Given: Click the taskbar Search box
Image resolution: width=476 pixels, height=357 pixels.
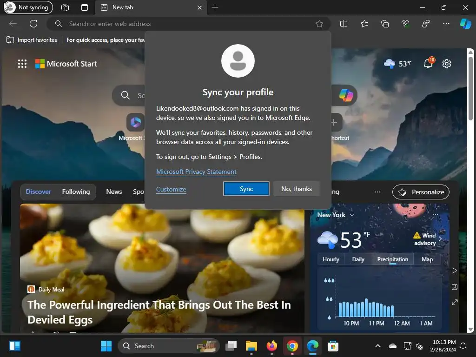Looking at the screenshot, I should 168,346.
